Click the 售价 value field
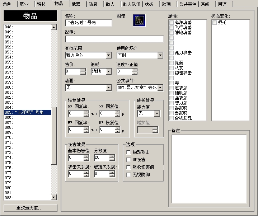This screenshot has height=216, width=258. coord(73,71)
